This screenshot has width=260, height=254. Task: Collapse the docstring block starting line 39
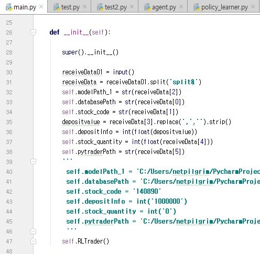[33, 161]
